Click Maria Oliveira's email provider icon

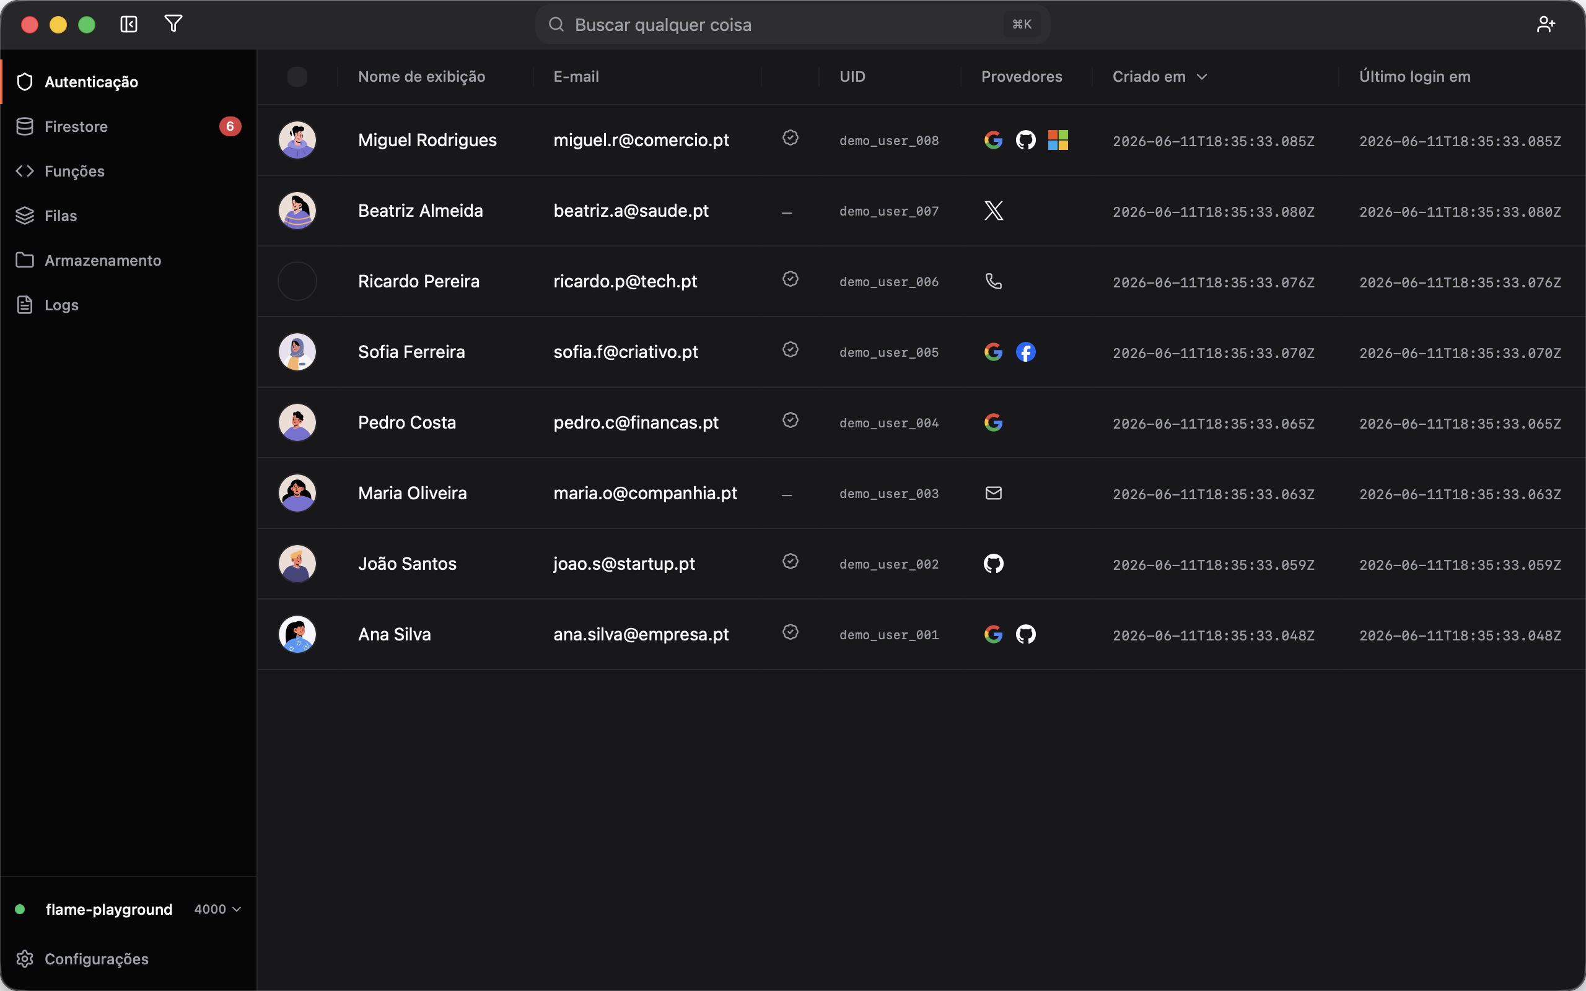tap(994, 493)
